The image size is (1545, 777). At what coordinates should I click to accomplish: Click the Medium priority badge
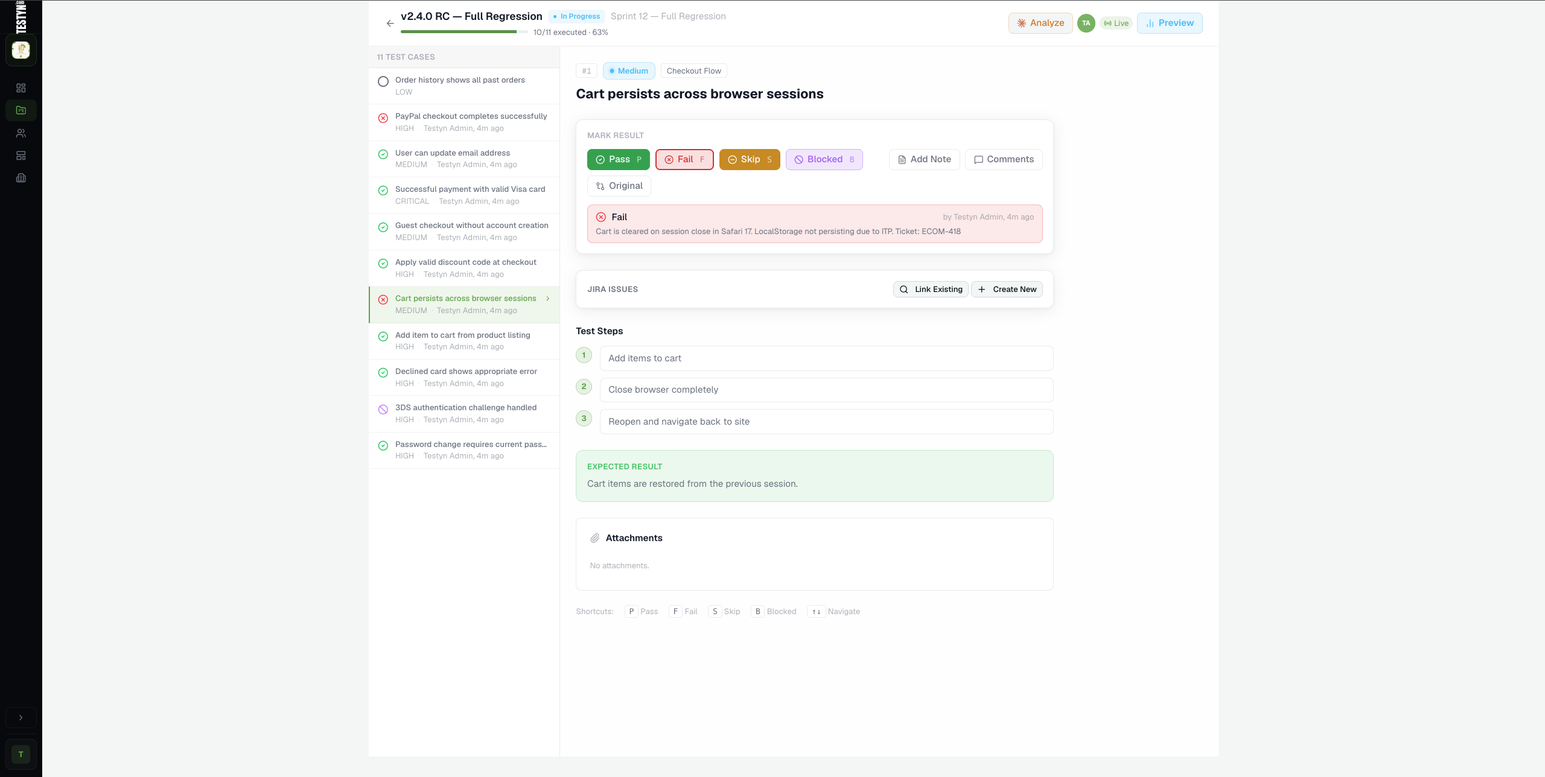pyautogui.click(x=629, y=71)
